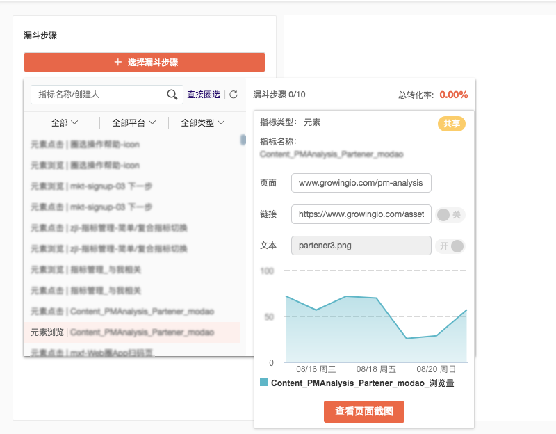The height and width of the screenshot is (434, 556).
Task: Select 元素浏览 Content_PMAnalysis_Partener_modao item
Action: pos(132,332)
